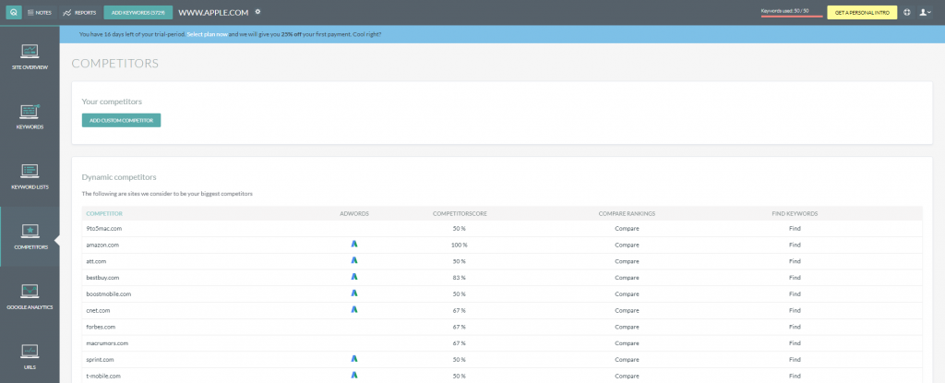Image resolution: width=945 pixels, height=383 pixels.
Task: Compare rankings with 9to5mac.com
Action: (627, 229)
